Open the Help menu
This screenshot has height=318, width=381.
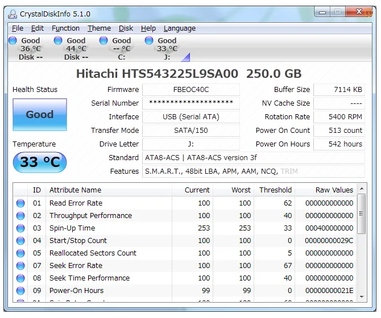pyautogui.click(x=148, y=28)
